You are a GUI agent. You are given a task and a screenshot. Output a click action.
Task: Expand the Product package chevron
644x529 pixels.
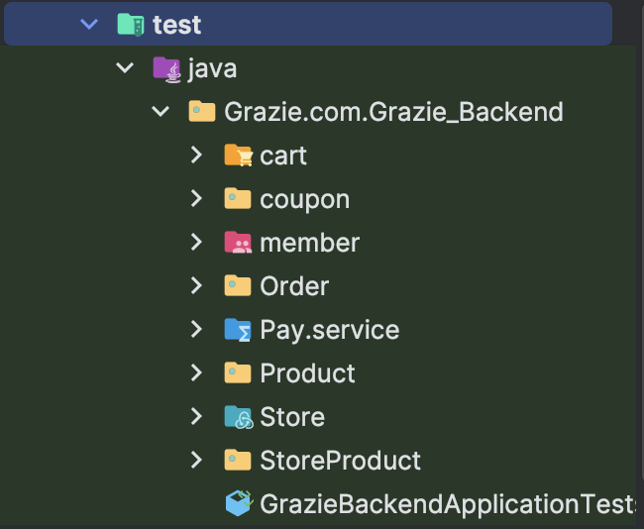point(196,373)
